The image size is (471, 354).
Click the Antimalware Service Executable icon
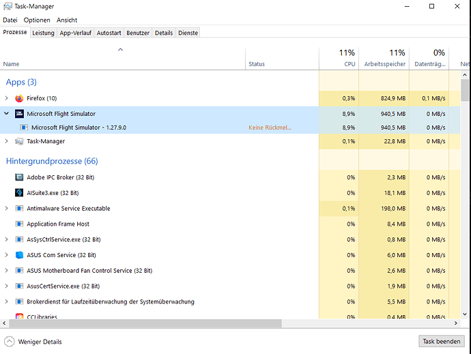click(19, 209)
